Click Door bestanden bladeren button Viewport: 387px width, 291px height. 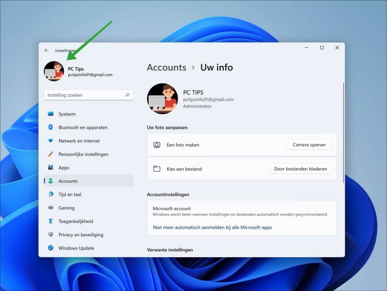pyautogui.click(x=301, y=169)
